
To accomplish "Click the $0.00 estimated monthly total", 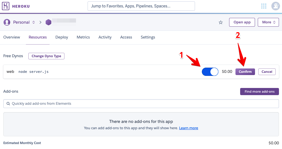I will (273, 143).
